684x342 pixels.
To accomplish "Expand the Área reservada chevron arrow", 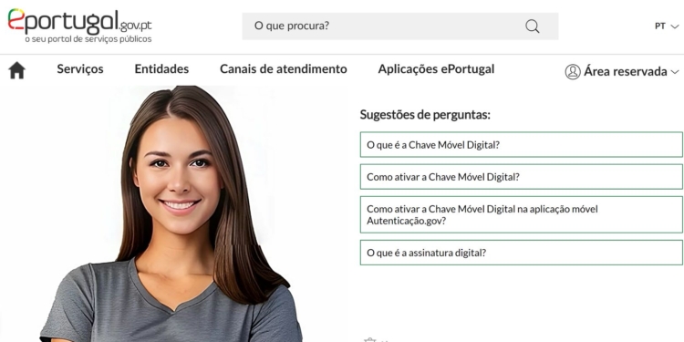I will (675, 72).
